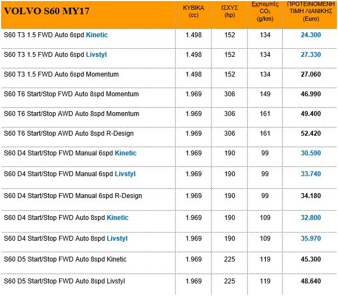
Task: Select the ΙΣΧΥΣ (hp) column header
Action: [230, 11]
